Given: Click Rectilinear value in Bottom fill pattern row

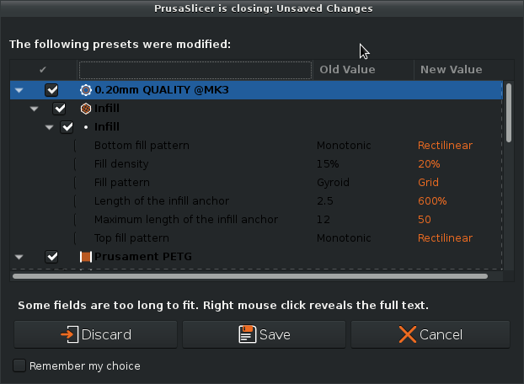Looking at the screenshot, I should 445,146.
